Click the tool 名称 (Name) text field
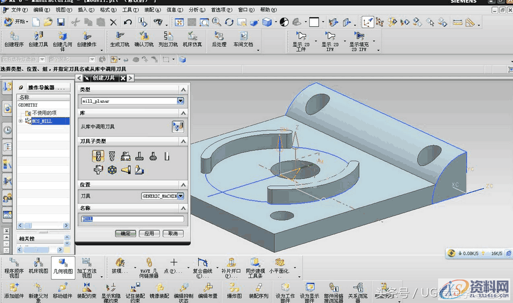This screenshot has width=513, height=303. pos(132,219)
